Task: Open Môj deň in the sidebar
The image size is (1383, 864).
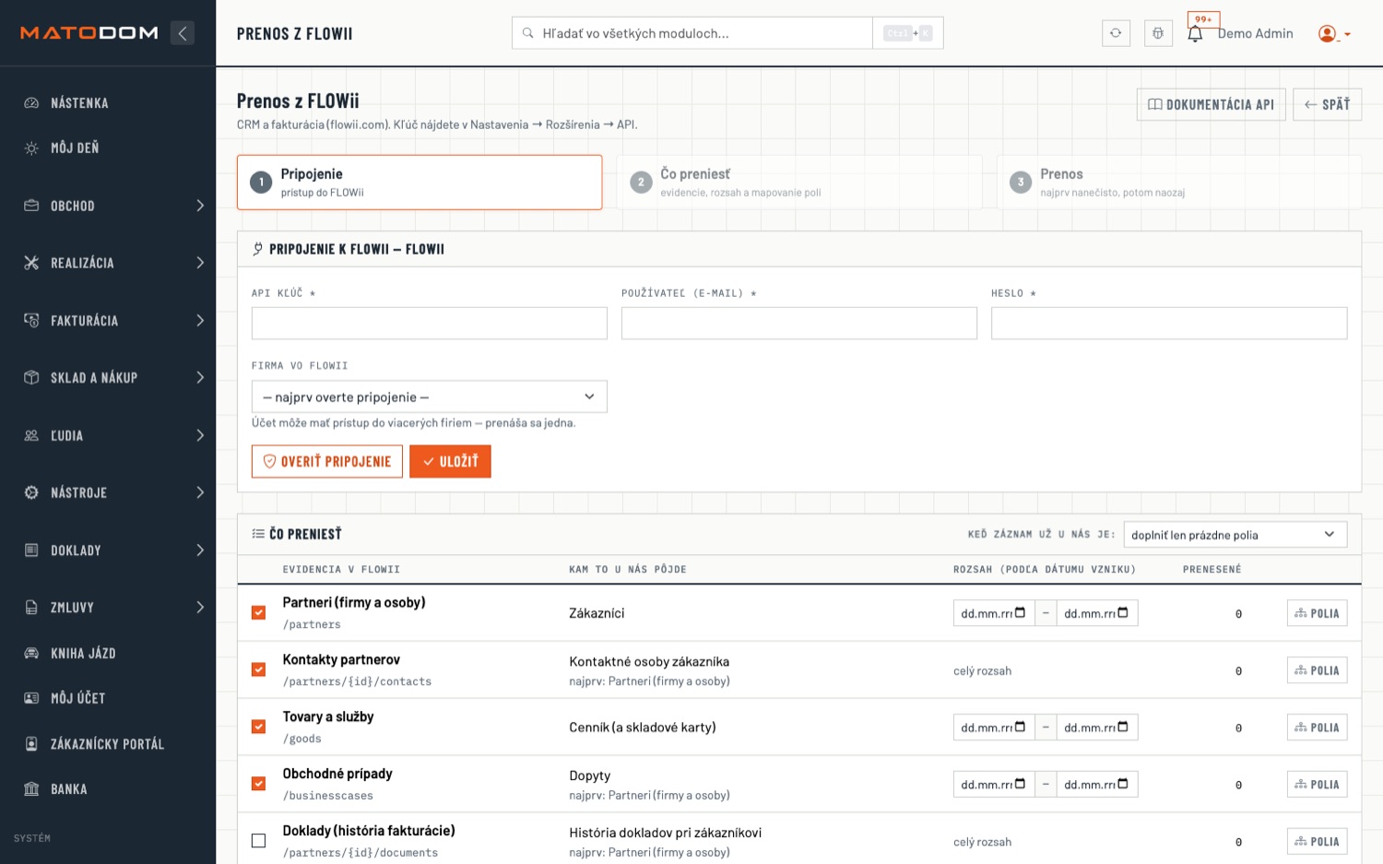Action: 108,148
